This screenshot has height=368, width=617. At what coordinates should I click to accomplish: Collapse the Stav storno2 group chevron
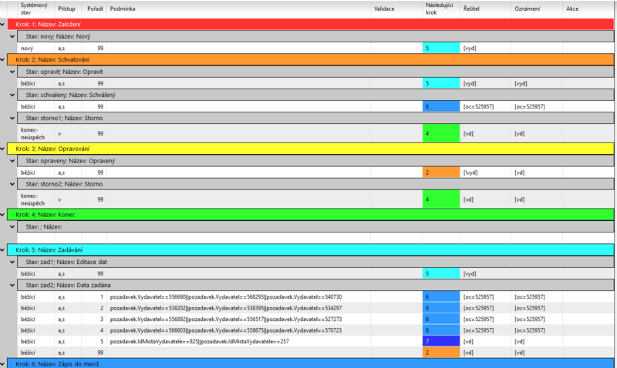tap(12, 184)
